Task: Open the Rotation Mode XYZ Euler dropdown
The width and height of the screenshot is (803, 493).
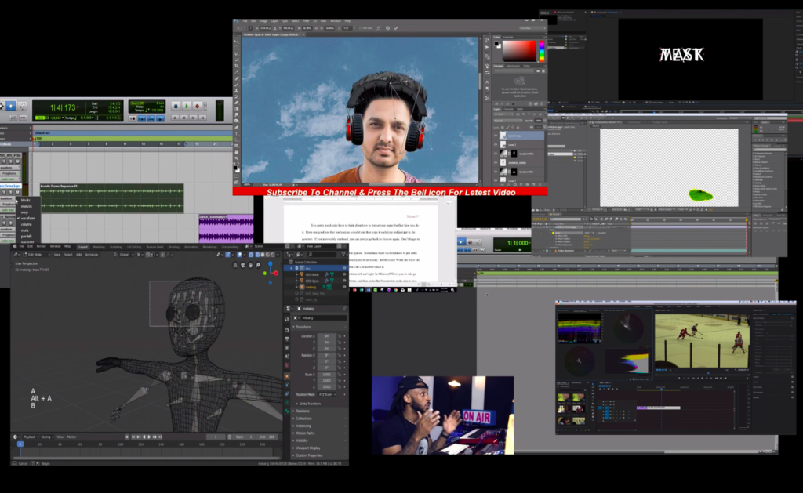Action: pyautogui.click(x=328, y=394)
